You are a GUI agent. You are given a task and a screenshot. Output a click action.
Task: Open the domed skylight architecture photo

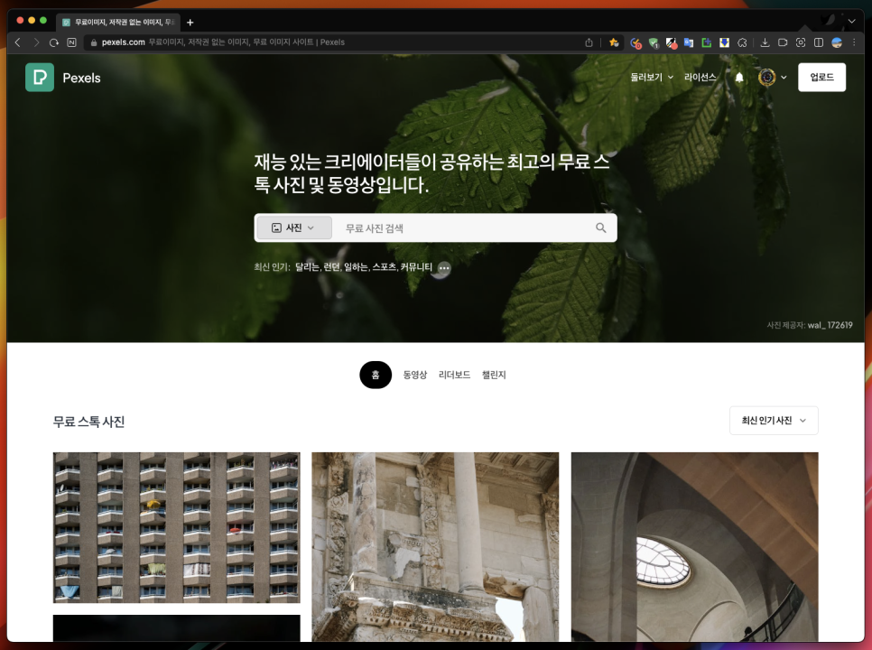coord(694,546)
